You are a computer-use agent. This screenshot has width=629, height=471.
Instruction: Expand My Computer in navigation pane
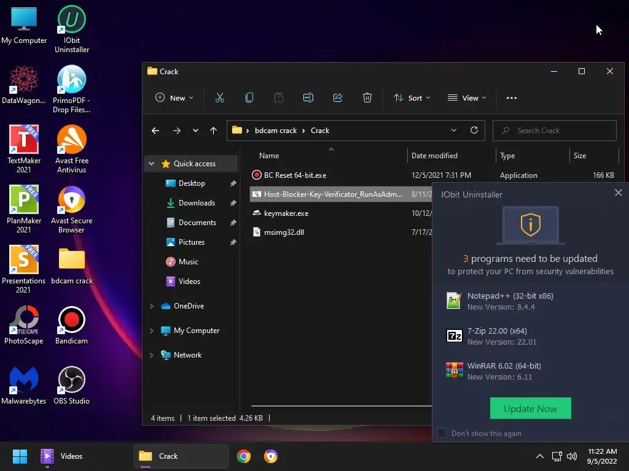152,331
